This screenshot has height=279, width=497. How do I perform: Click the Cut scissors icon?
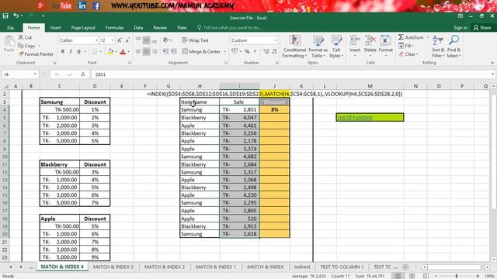point(21,37)
